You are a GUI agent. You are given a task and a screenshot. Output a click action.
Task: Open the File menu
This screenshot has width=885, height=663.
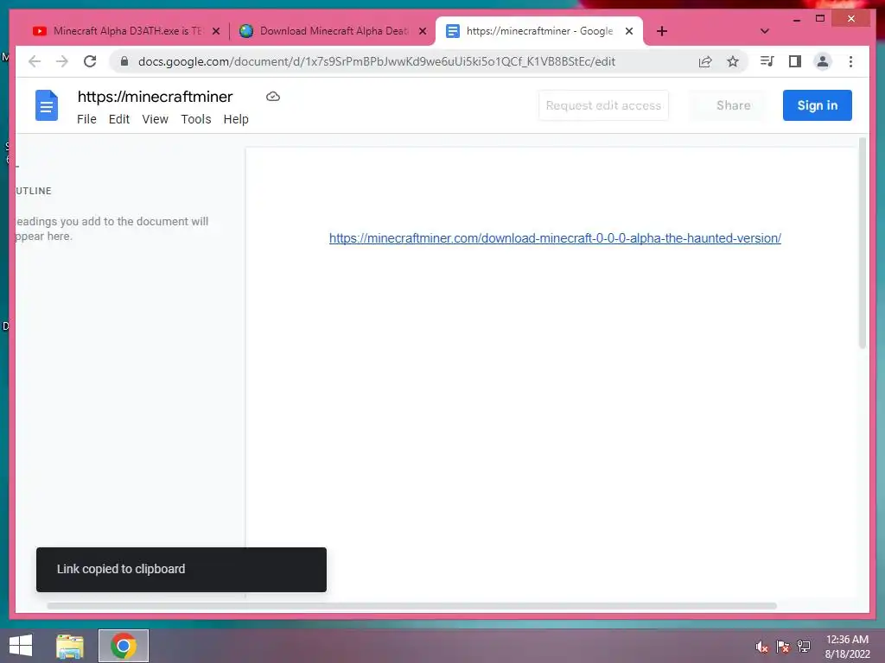86,119
